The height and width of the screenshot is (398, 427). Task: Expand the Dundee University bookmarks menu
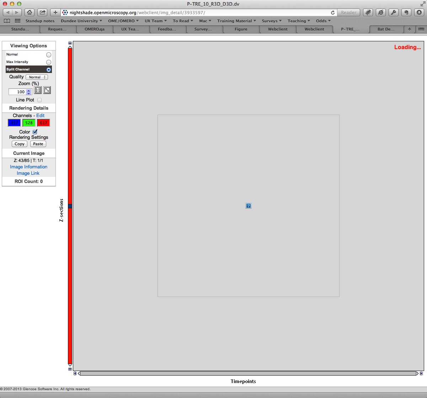click(81, 21)
